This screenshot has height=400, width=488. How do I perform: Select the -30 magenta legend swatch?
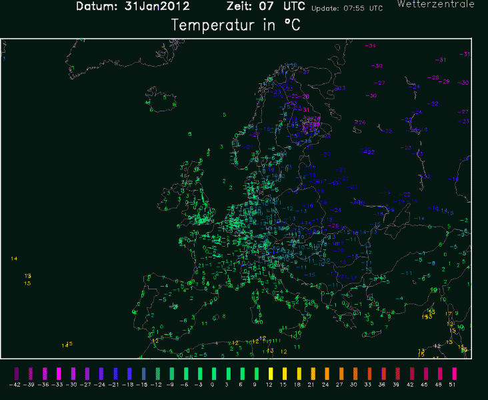[73, 373]
